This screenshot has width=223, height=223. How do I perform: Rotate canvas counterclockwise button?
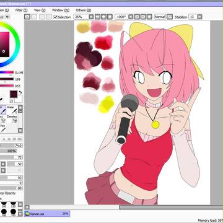tap(137, 17)
